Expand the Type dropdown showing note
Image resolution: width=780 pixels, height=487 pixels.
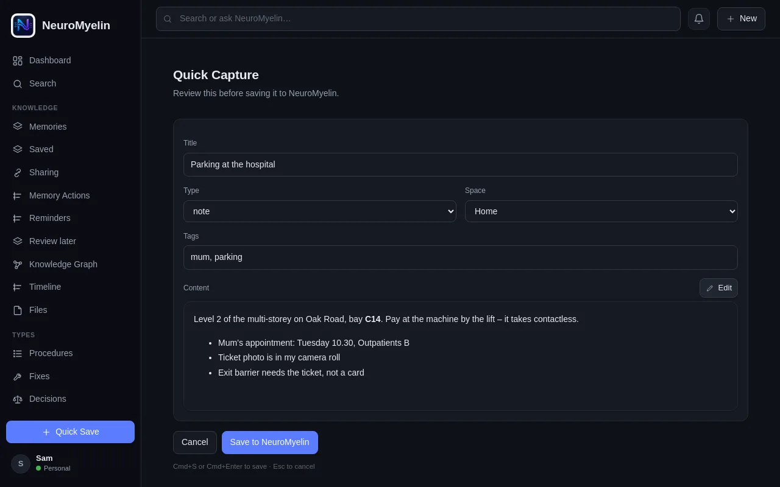pos(320,211)
